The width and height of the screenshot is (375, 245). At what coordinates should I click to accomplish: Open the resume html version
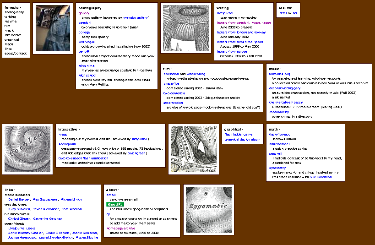point(283,13)
